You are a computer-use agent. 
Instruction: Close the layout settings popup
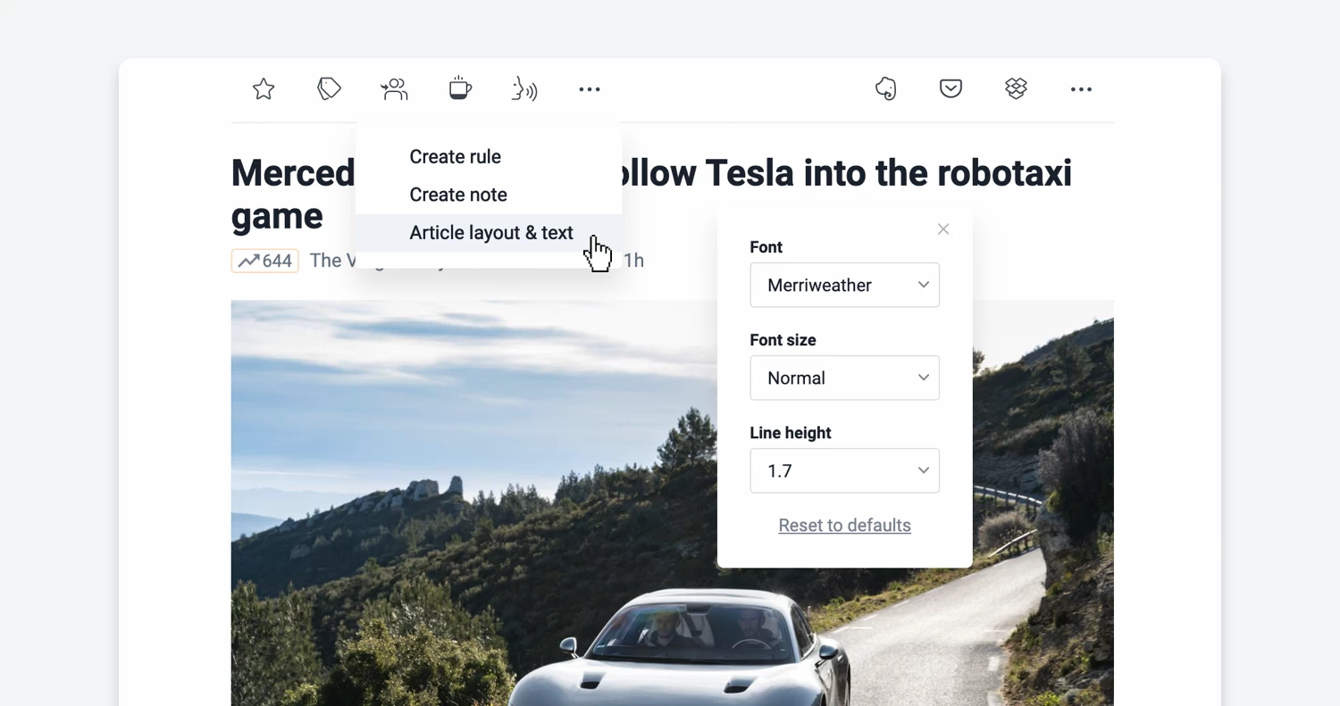(x=943, y=228)
